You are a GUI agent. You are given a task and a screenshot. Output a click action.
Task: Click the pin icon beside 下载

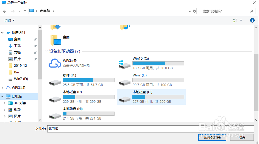[x=35, y=46]
